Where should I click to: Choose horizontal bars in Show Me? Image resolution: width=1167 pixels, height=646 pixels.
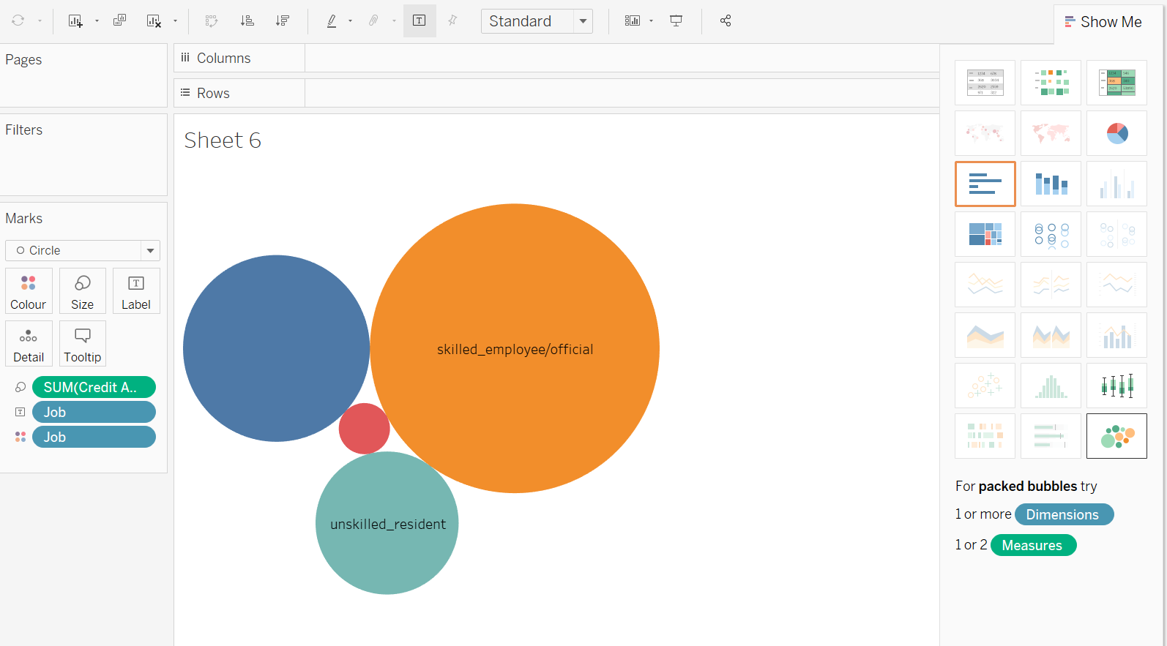(x=985, y=184)
